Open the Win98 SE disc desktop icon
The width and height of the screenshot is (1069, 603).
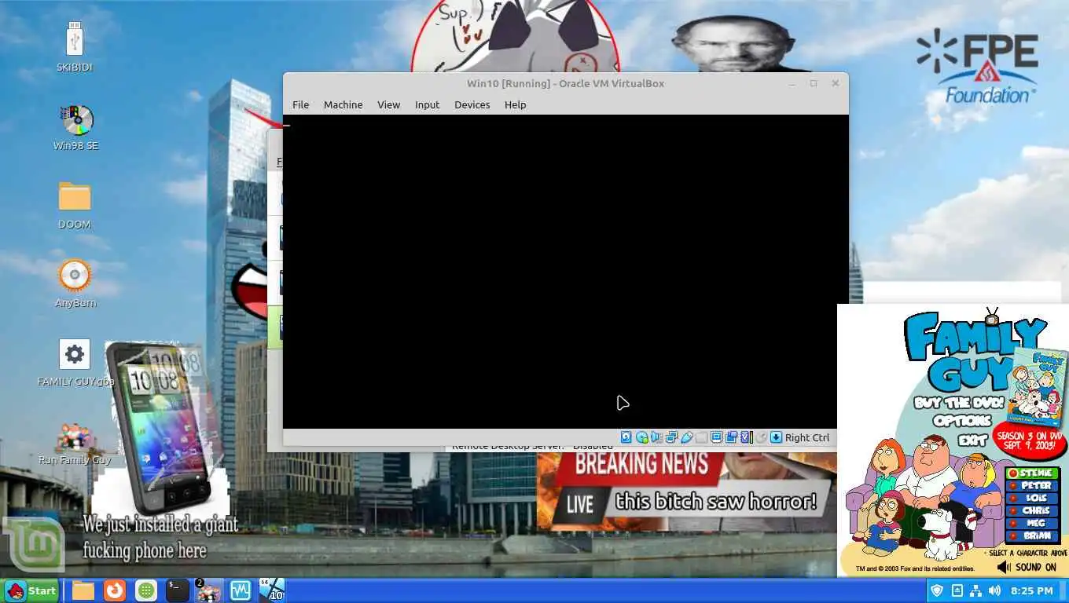[77, 120]
